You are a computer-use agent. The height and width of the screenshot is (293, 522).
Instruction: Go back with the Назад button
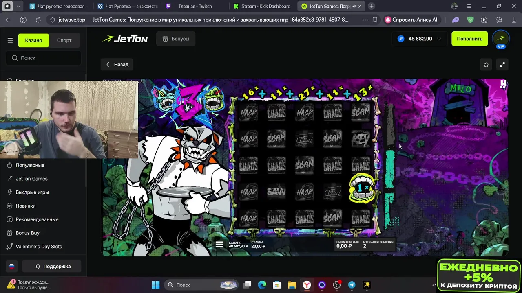point(117,64)
